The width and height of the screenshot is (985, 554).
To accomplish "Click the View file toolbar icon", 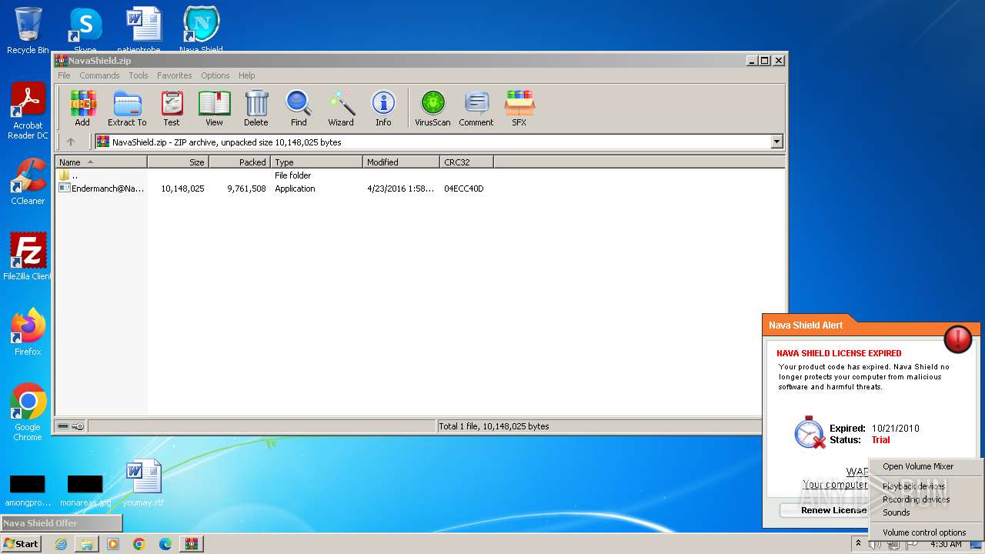I will click(x=214, y=108).
